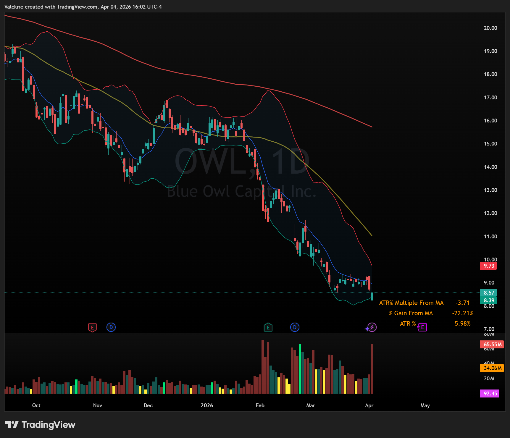Click the 8.57 price label on axis
Image resolution: width=510 pixels, height=438 pixels.
(488, 293)
